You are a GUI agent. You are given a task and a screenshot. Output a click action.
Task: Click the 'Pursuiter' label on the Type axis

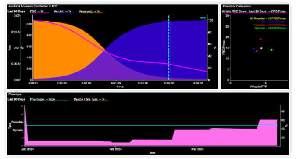coord(18,122)
